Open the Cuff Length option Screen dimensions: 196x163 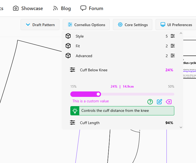point(90,123)
